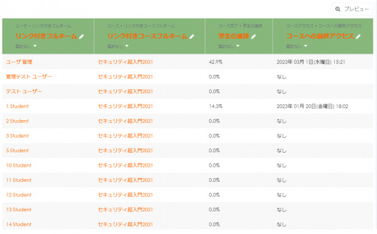Click 14 Student name link

click(19, 225)
